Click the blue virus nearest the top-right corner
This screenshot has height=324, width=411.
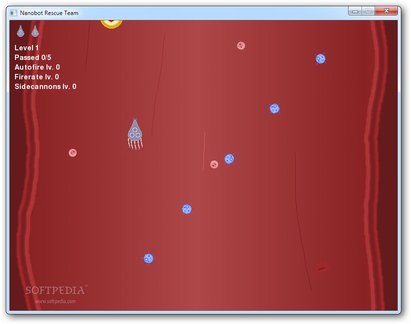click(x=320, y=59)
